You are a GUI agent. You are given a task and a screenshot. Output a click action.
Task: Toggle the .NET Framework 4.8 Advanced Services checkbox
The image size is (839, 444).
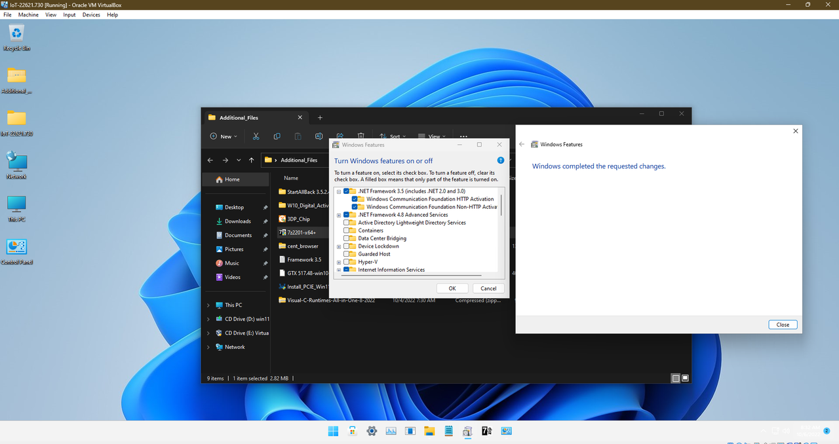click(x=347, y=215)
